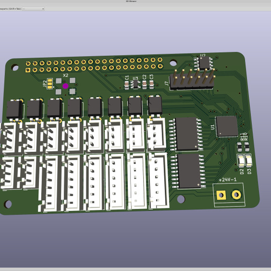This screenshot has height=271, width=271.
Task: Click the D3 LED label
Action: [x=249, y=171]
